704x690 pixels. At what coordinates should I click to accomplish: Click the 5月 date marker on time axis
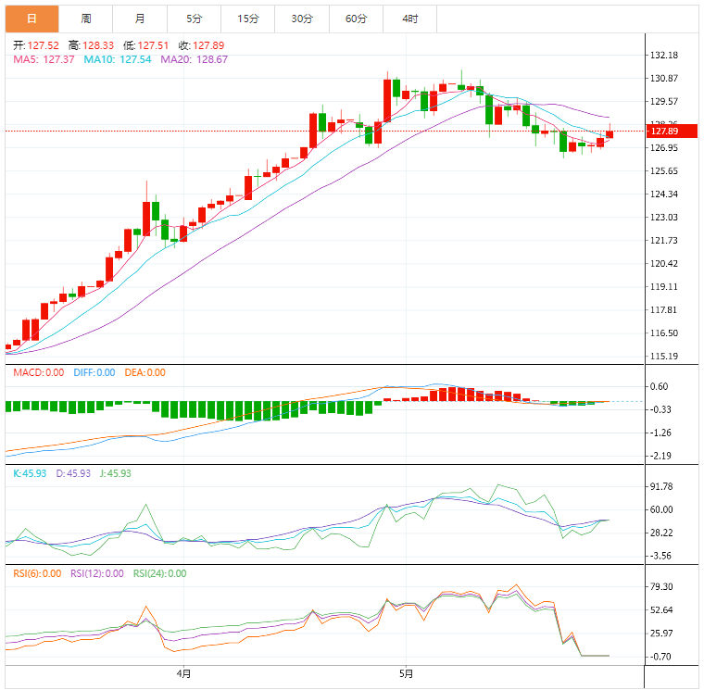[x=405, y=671]
